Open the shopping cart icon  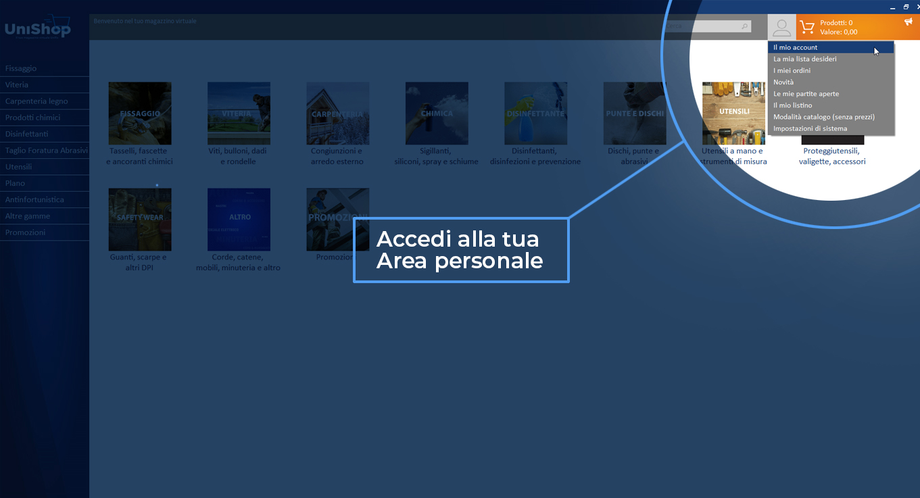click(x=807, y=28)
